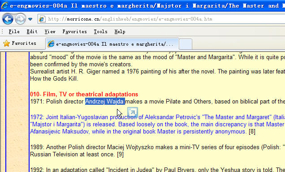Click the Forward navigation arrow button
The image size is (285, 172).
tap(20, 19)
